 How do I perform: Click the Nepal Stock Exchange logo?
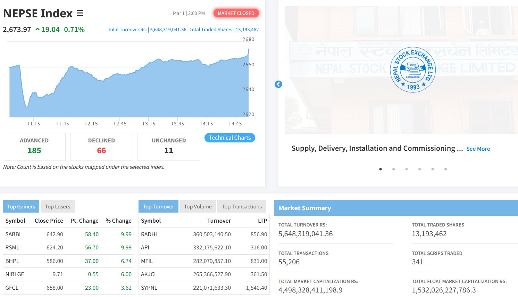(x=412, y=69)
